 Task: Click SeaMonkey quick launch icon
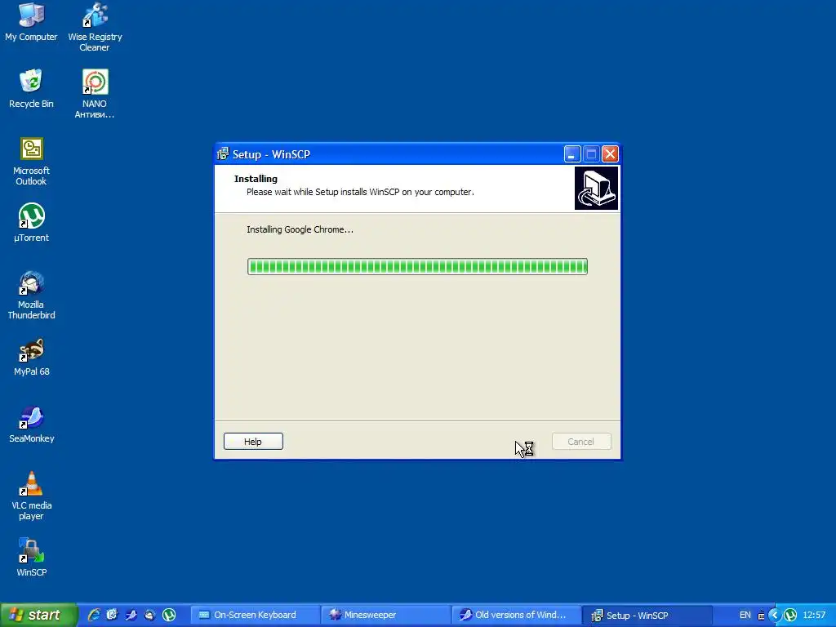click(x=131, y=615)
